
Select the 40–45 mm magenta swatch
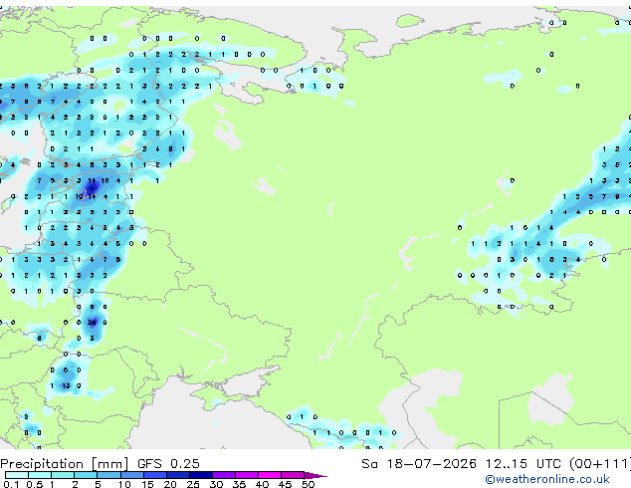pos(270,475)
